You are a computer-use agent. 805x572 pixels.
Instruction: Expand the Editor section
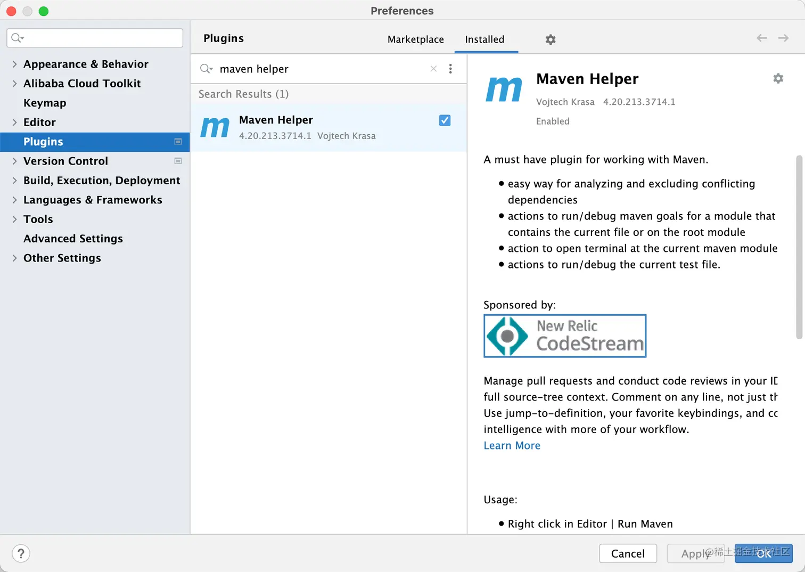(14, 122)
